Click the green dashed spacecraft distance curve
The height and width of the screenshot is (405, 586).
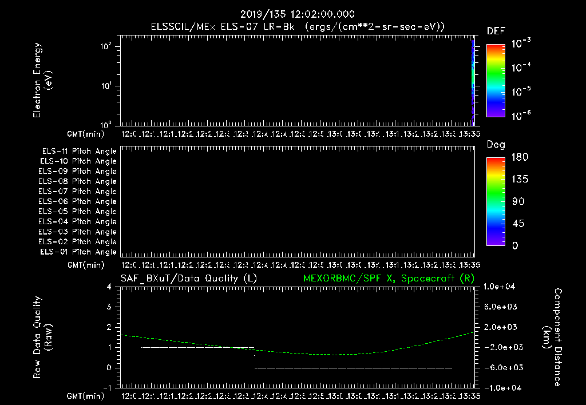(297, 353)
